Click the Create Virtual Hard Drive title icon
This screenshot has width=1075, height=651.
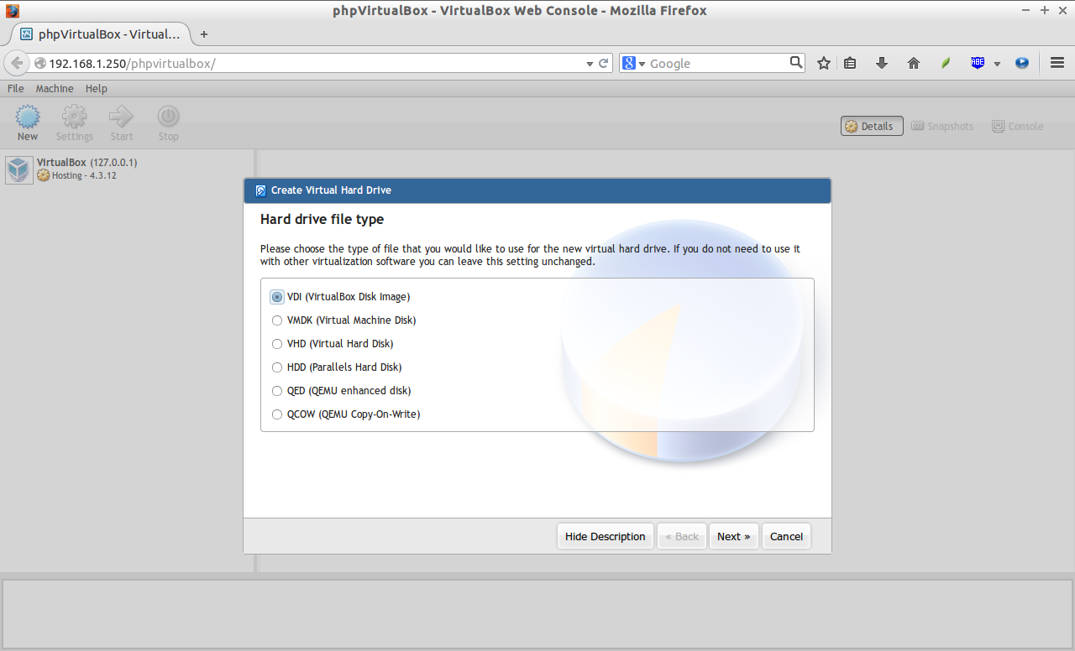click(x=260, y=190)
